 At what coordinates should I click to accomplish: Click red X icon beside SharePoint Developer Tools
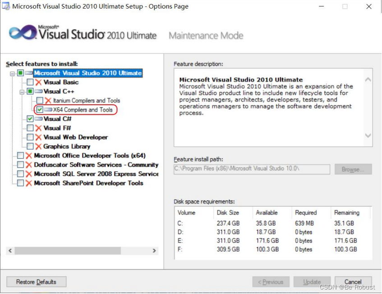click(x=29, y=183)
